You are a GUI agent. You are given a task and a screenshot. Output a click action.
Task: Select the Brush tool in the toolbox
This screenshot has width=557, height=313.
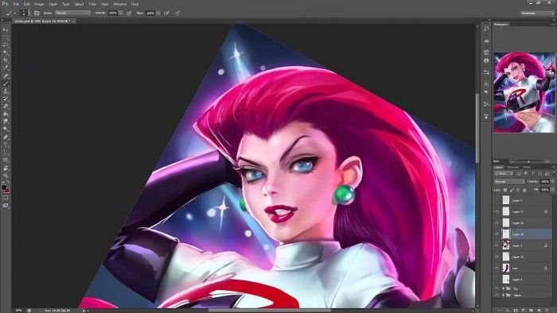click(x=6, y=83)
